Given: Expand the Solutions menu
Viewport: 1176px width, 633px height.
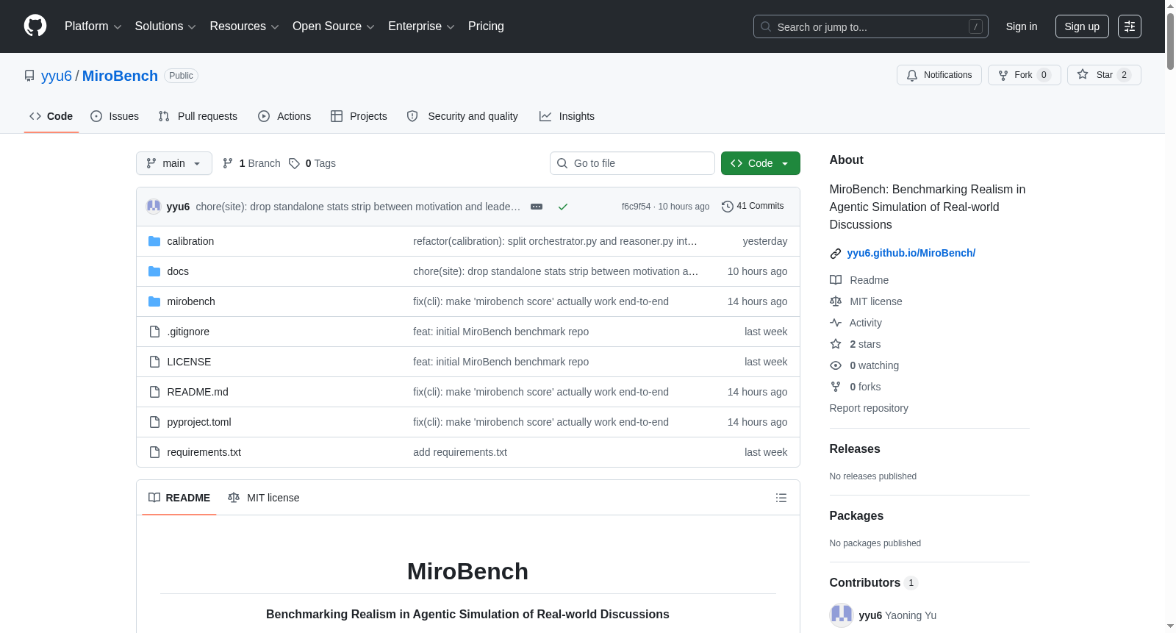Looking at the screenshot, I should [165, 26].
